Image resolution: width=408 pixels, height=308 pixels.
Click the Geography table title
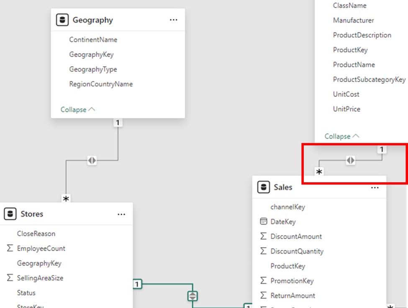click(x=92, y=20)
